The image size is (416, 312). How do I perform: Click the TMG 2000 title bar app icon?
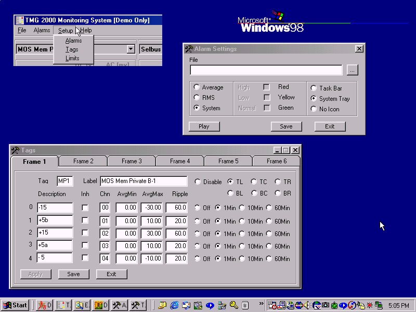tap(20, 20)
